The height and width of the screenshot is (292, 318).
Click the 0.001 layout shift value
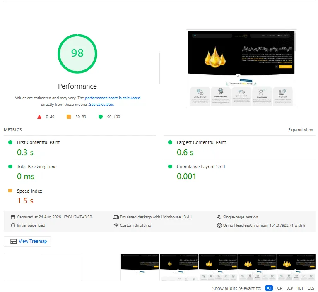point(186,176)
